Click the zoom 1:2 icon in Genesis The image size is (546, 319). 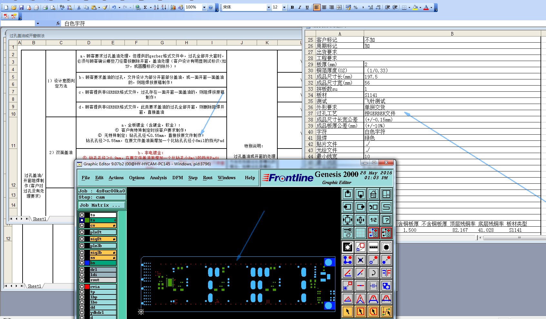tap(373, 220)
